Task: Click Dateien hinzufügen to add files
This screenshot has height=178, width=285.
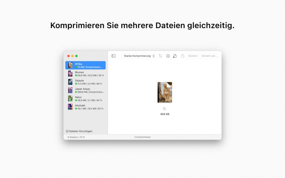Action: [x=80, y=131]
